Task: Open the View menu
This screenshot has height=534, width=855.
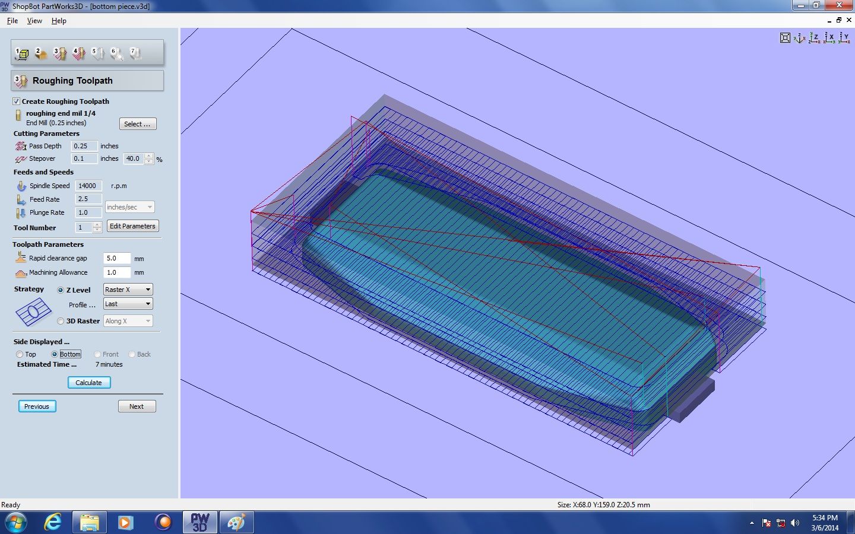Action: pyautogui.click(x=34, y=20)
